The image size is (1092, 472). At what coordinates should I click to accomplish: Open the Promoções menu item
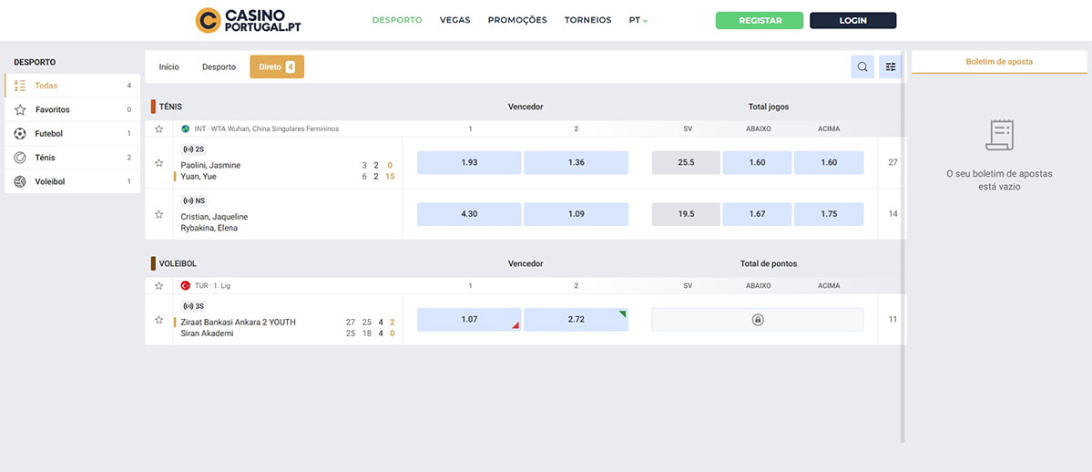click(x=517, y=20)
